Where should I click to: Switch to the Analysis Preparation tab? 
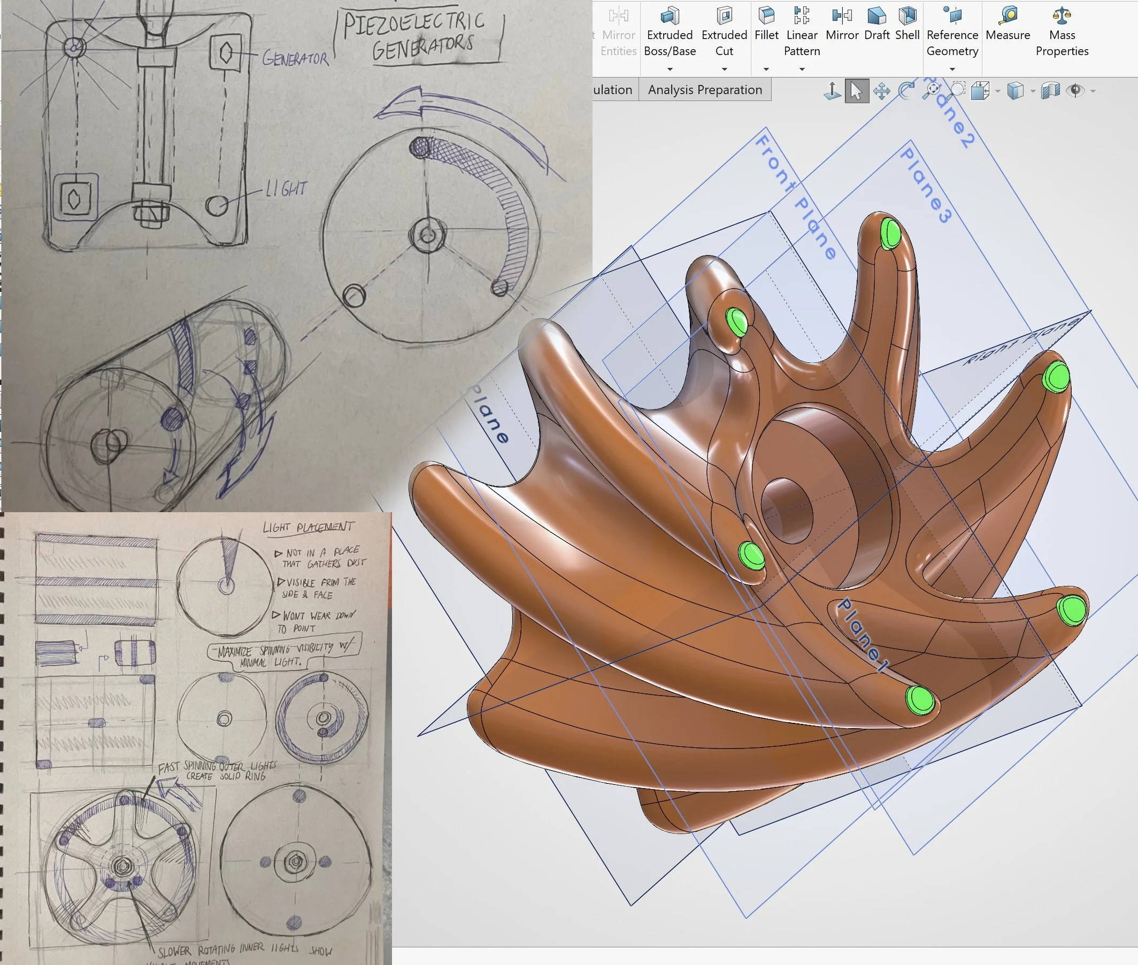705,90
